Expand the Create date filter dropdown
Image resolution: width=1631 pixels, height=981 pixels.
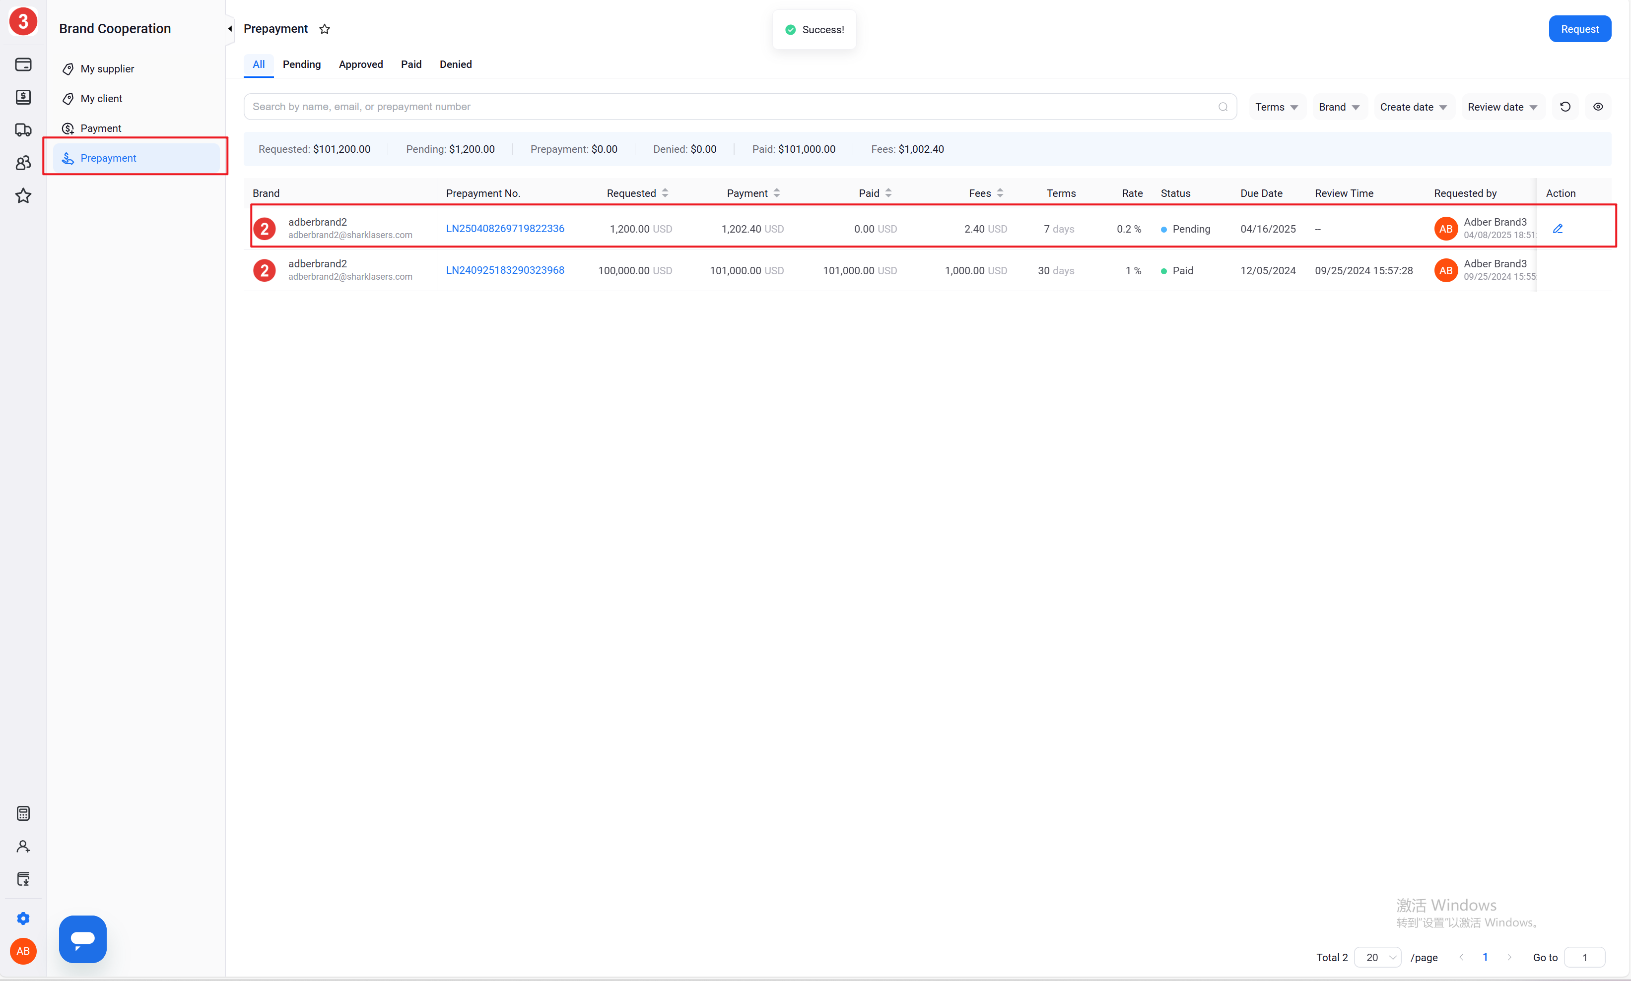(x=1414, y=107)
